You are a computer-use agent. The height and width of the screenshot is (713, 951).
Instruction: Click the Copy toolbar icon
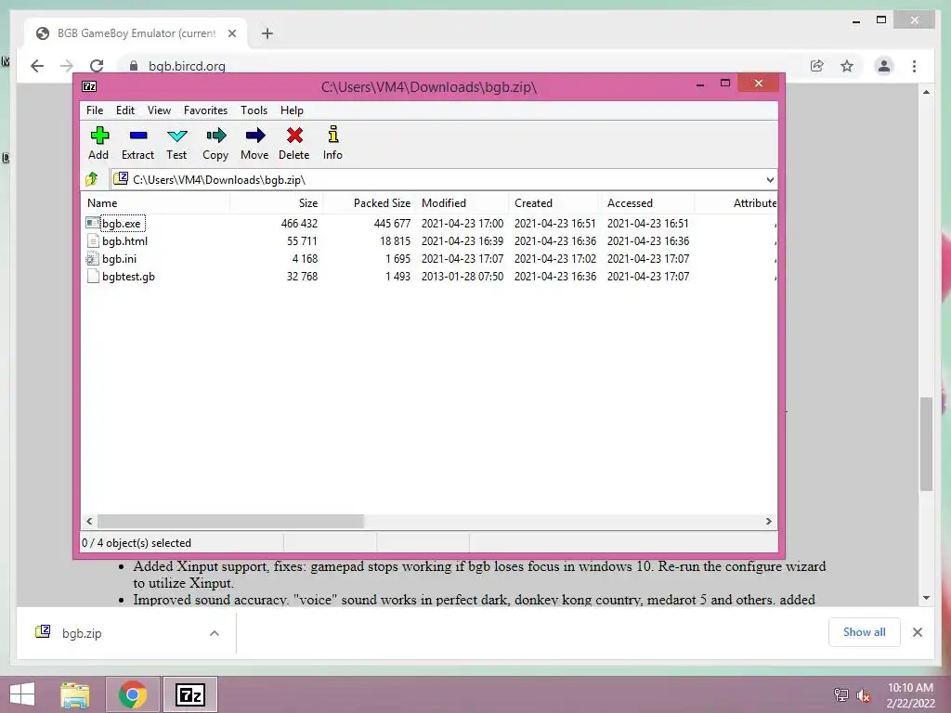point(215,136)
